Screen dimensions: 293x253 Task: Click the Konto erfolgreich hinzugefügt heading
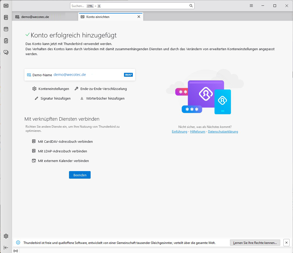point(74,35)
